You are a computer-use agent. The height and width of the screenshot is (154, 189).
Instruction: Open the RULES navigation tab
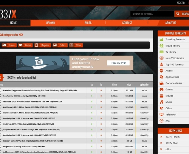pyautogui.click(x=88, y=23)
